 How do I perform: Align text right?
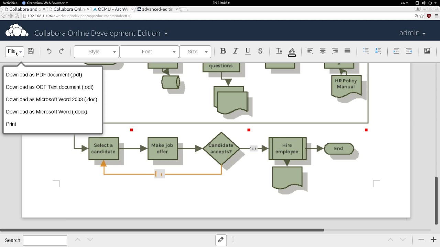[335, 51]
